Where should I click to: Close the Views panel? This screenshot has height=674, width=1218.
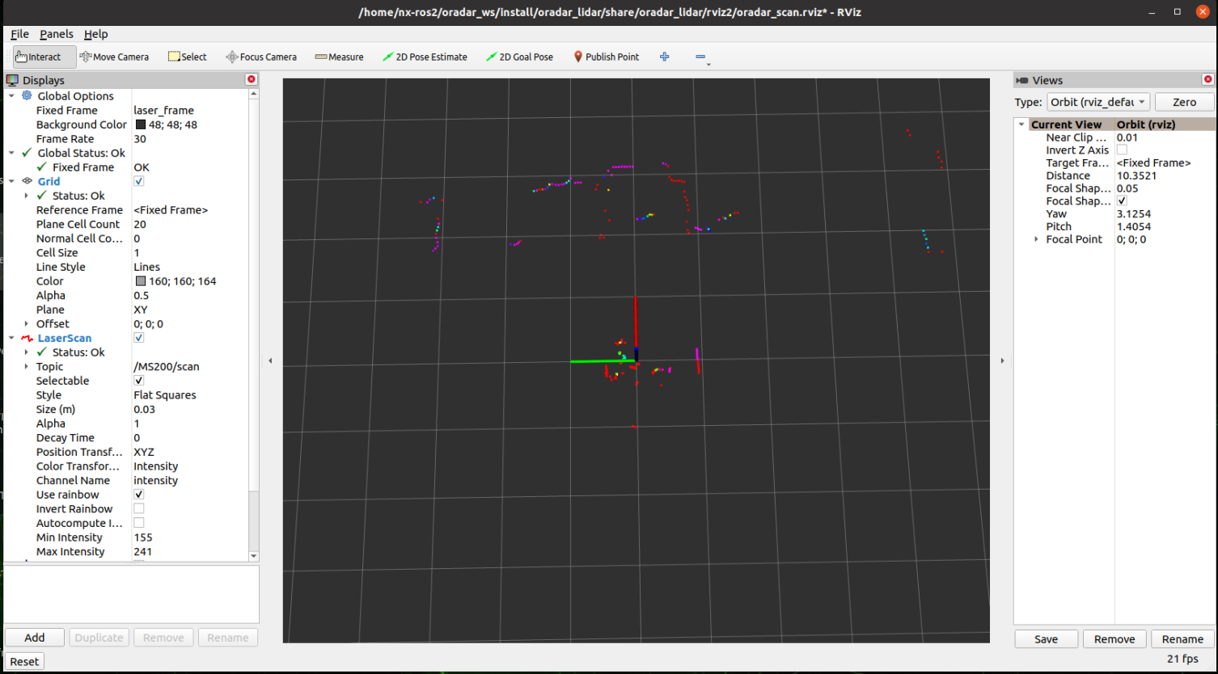pyautogui.click(x=1208, y=79)
